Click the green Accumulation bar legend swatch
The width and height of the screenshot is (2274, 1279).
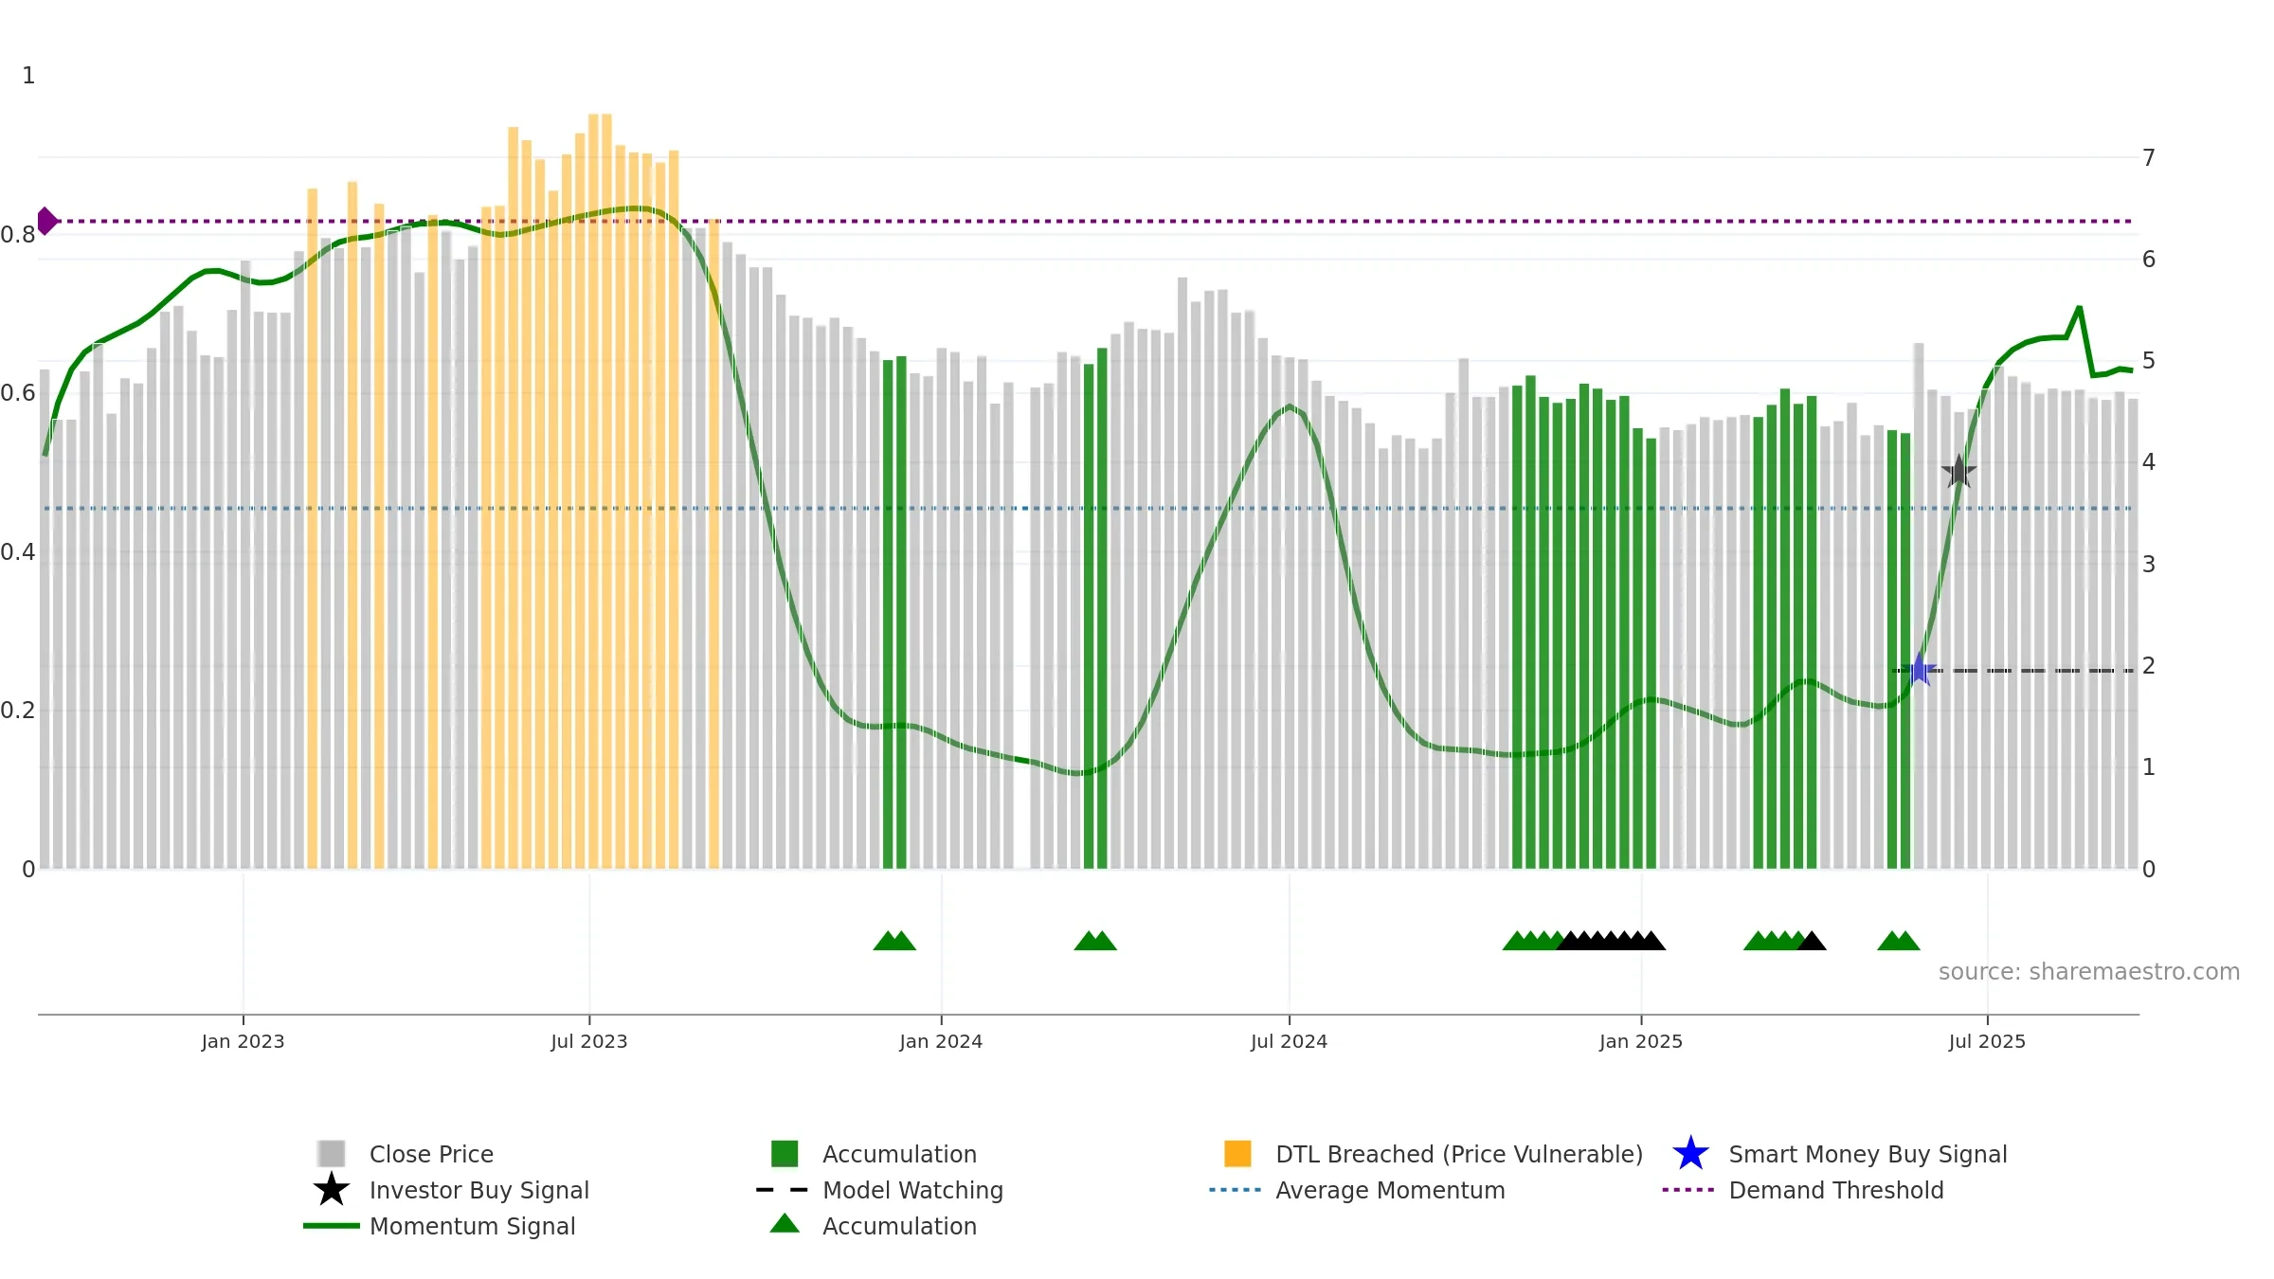[785, 1153]
